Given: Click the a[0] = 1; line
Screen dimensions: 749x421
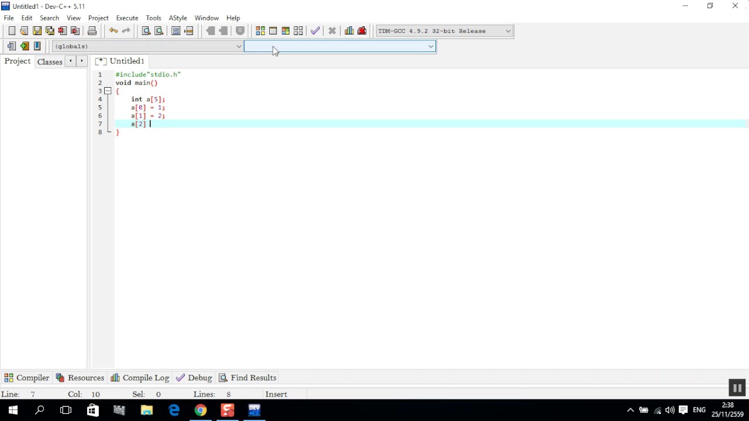Looking at the screenshot, I should (x=148, y=108).
